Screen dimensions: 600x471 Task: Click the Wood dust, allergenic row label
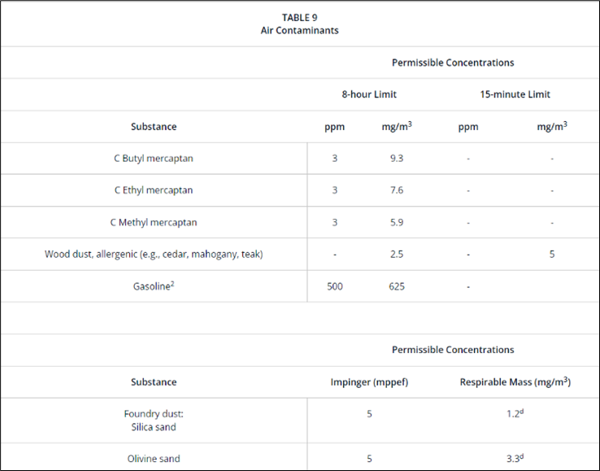tap(154, 255)
